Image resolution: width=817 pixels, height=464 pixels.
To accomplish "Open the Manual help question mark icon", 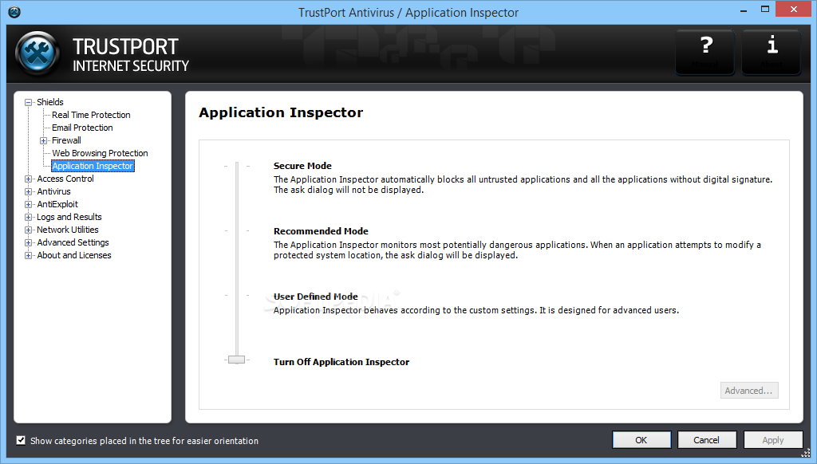I will click(705, 52).
